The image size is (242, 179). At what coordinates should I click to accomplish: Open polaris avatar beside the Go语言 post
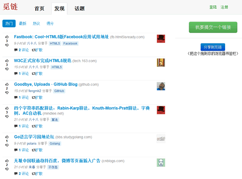point(161,138)
